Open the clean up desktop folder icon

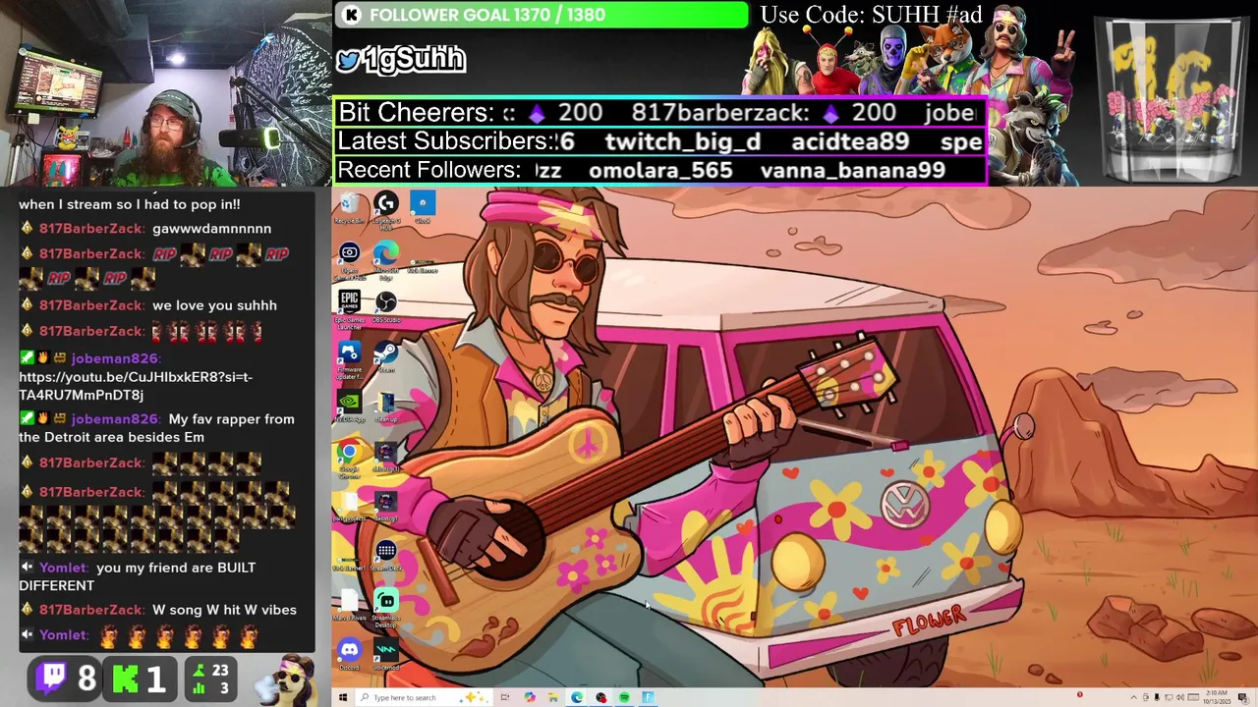pyautogui.click(x=386, y=405)
